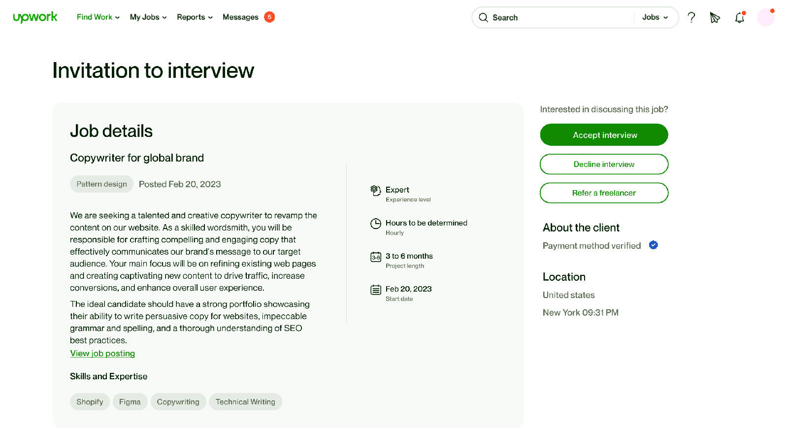Accept the interview invitation
This screenshot has height=428, width=788.
click(604, 134)
